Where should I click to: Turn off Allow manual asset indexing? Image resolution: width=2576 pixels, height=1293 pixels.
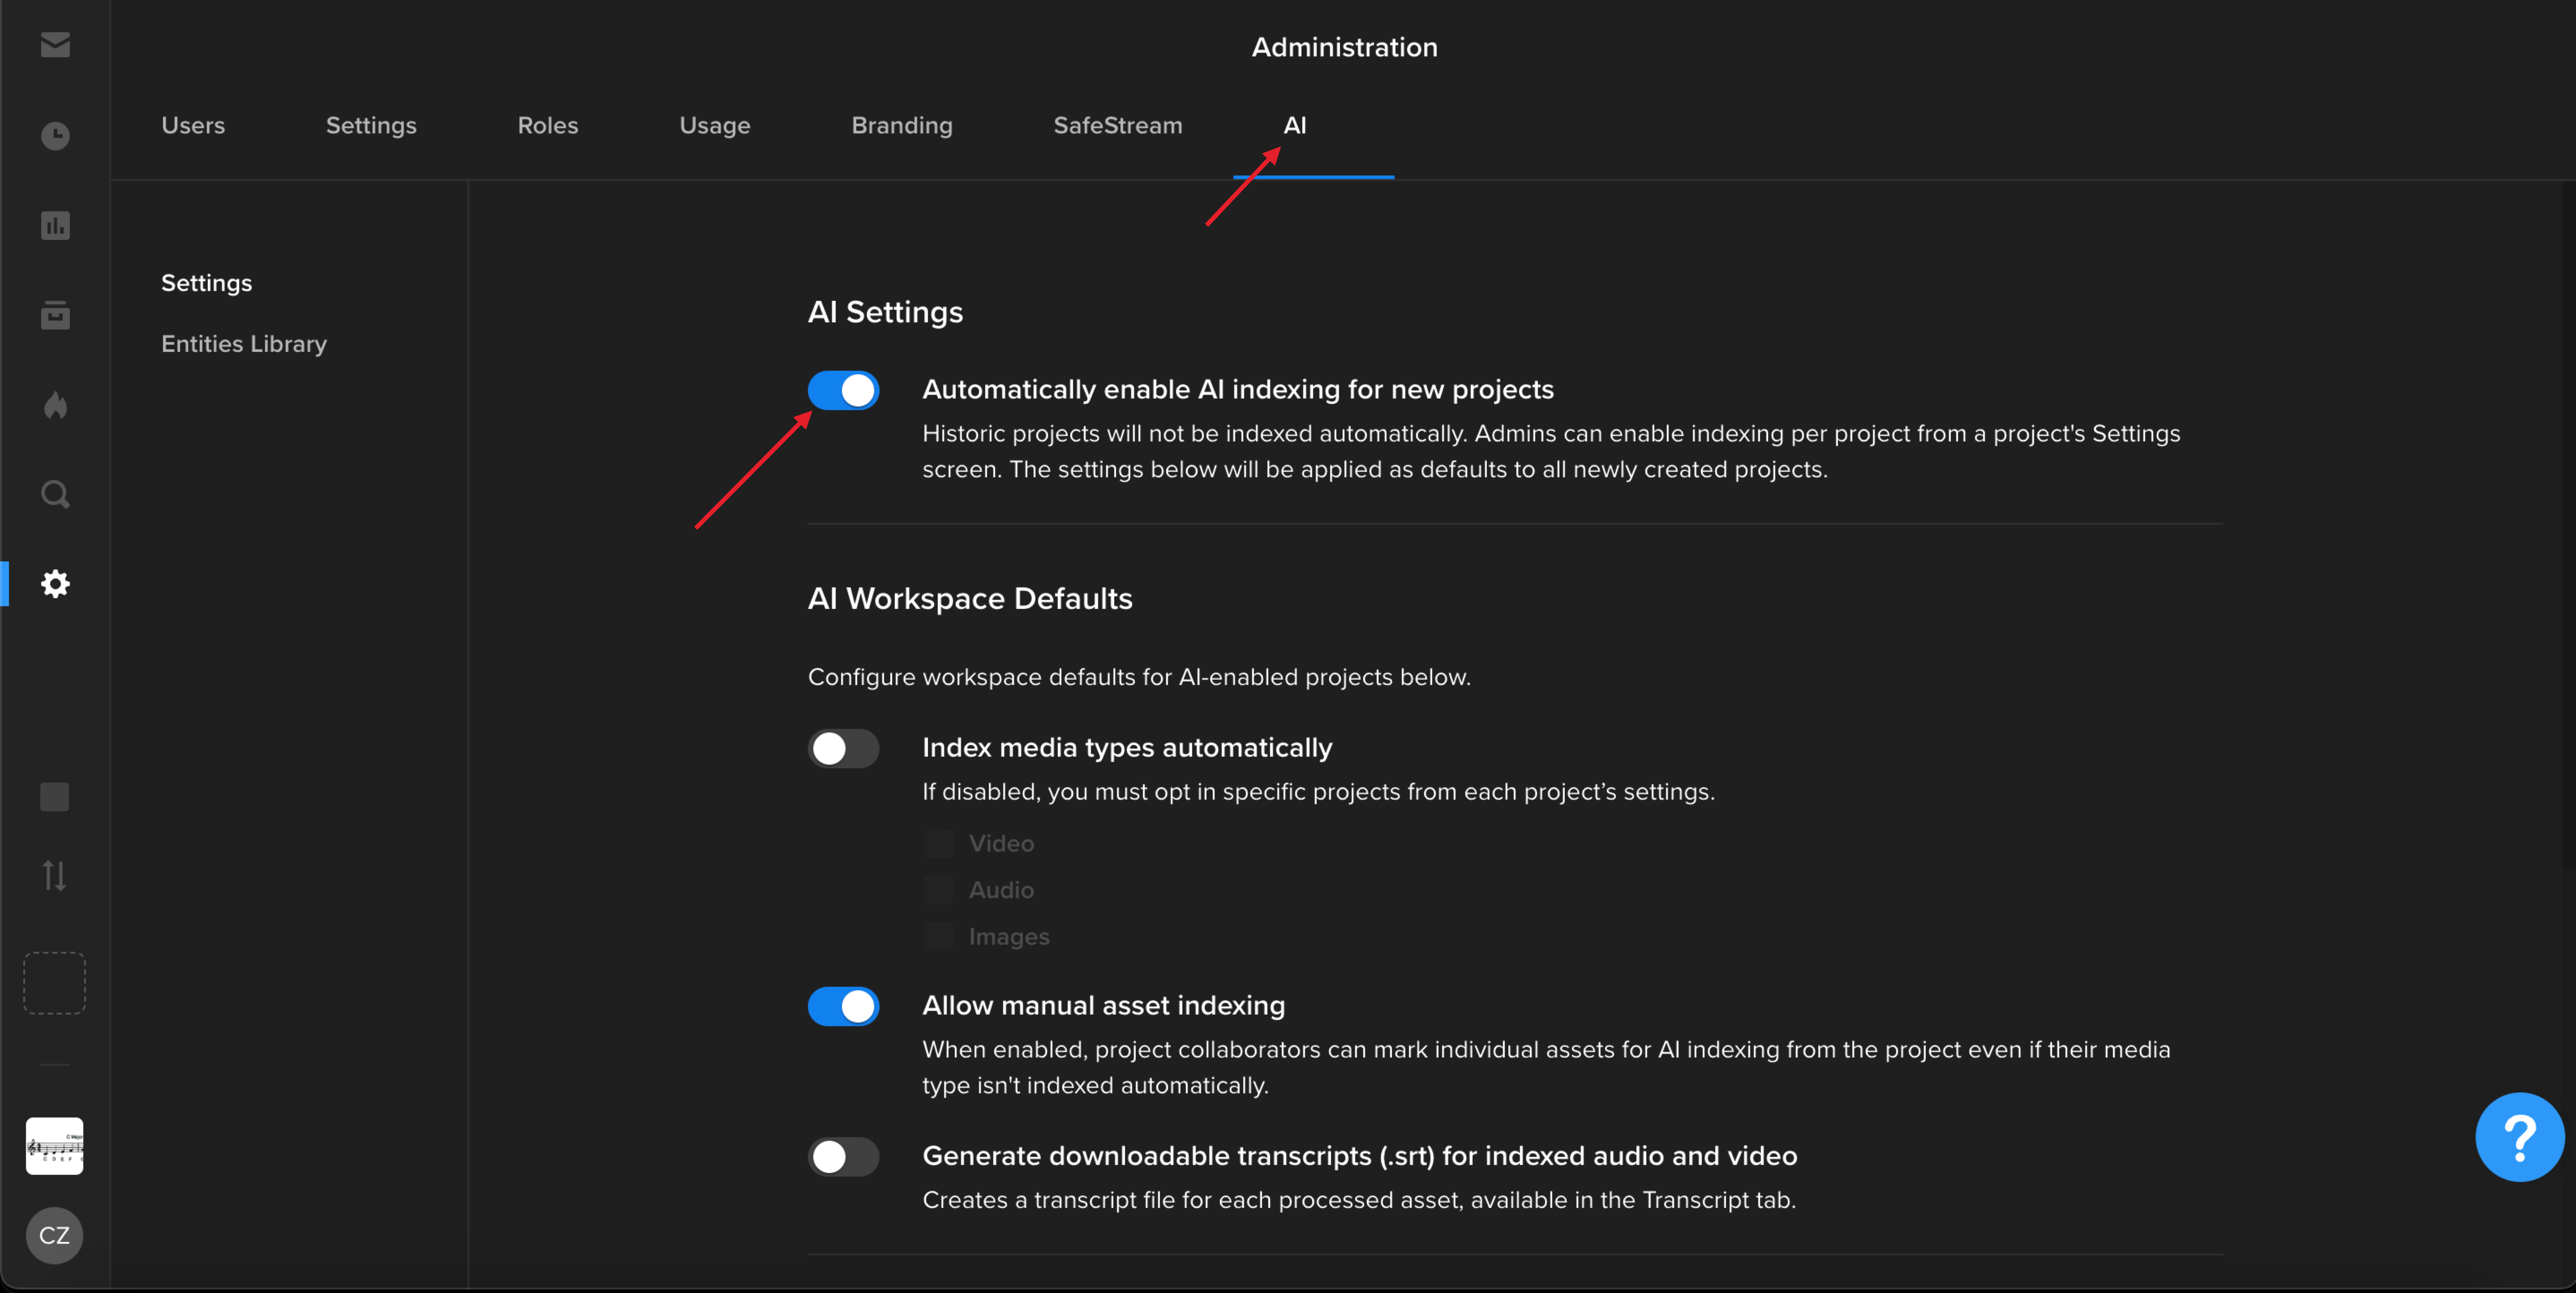pyautogui.click(x=843, y=1006)
